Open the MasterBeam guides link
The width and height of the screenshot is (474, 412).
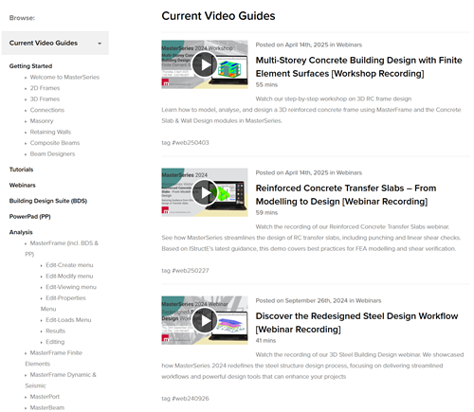click(x=47, y=407)
